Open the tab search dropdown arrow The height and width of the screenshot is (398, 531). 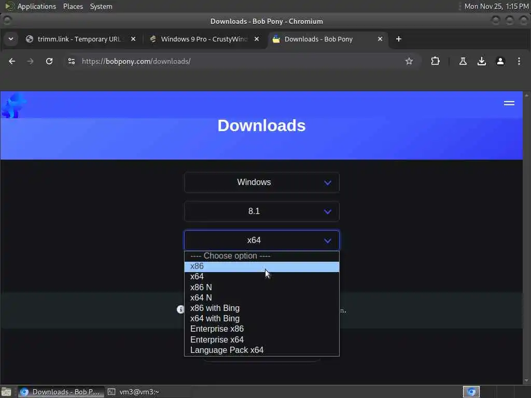pos(11,39)
